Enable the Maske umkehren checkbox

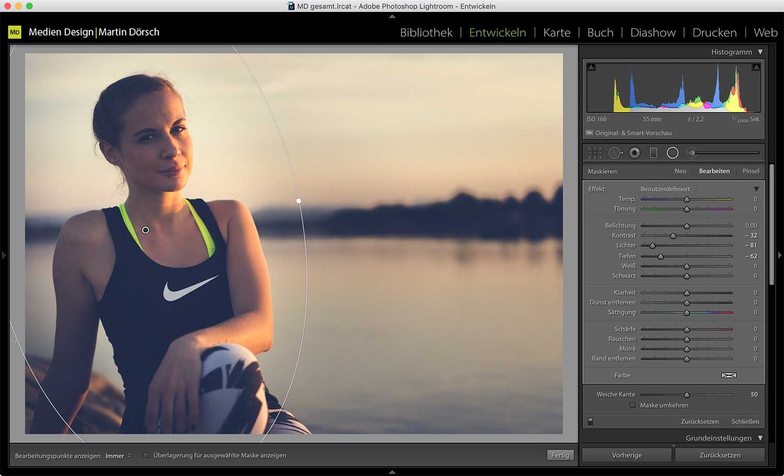[x=632, y=405]
